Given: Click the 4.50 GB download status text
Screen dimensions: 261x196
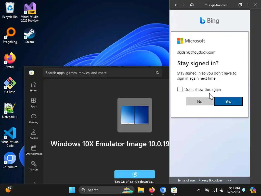Looking at the screenshot, I should click(x=134, y=182).
